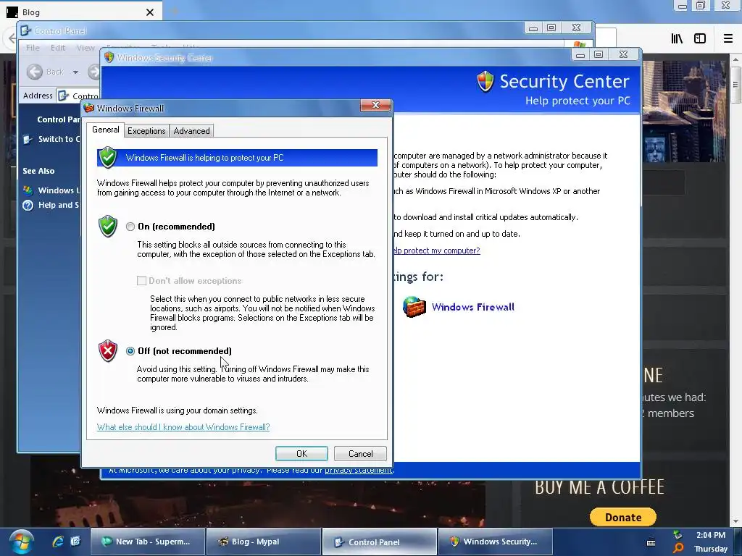742x556 pixels.
Task: Select the Blog browser tab
Action: 81,12
